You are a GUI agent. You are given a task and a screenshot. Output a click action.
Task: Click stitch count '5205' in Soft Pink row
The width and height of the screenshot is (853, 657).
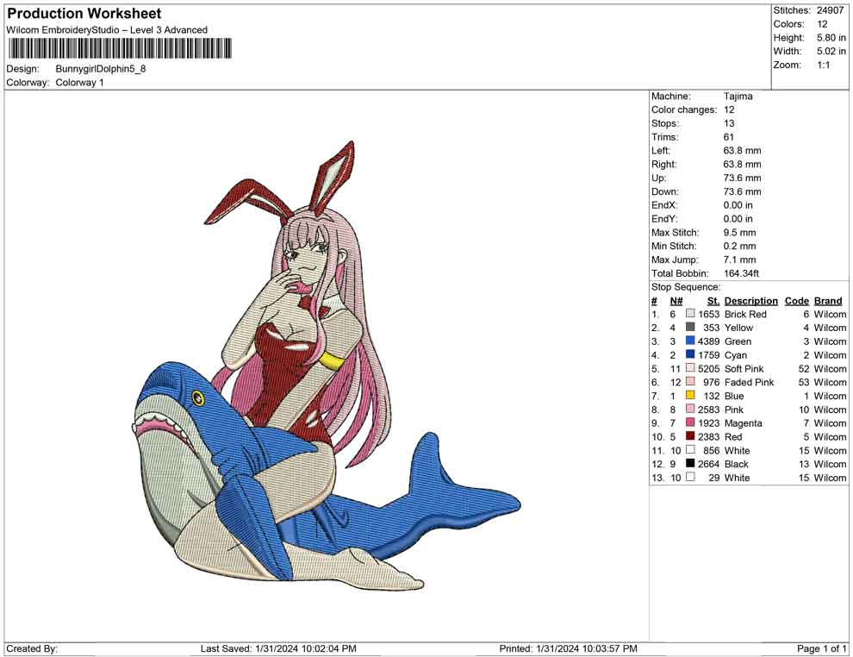[709, 368]
